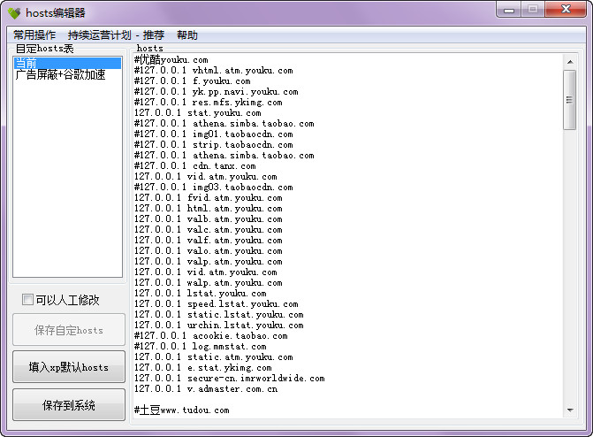
Task: Click the res.mfs.ykimg.com line
Action: click(x=209, y=103)
